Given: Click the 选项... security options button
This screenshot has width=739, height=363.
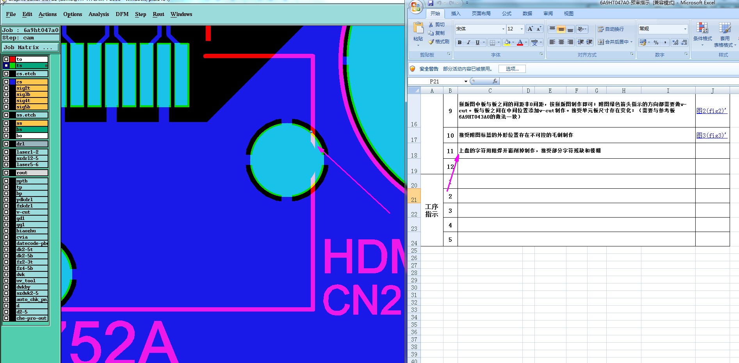Looking at the screenshot, I should tap(512, 69).
